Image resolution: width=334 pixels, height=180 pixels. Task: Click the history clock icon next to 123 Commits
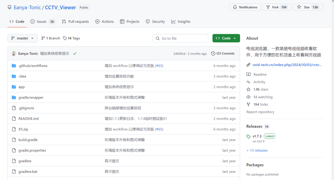(213, 53)
